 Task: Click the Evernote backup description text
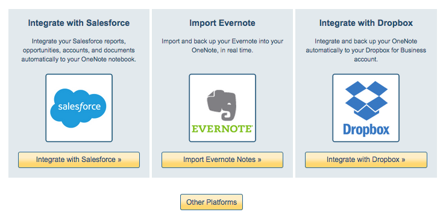(222, 46)
